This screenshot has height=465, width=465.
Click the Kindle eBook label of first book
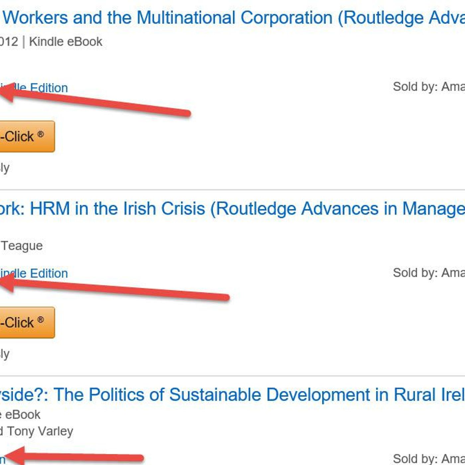pos(66,42)
